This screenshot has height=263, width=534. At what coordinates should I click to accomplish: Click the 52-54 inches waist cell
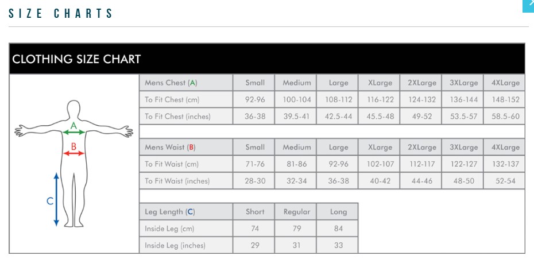click(x=505, y=181)
